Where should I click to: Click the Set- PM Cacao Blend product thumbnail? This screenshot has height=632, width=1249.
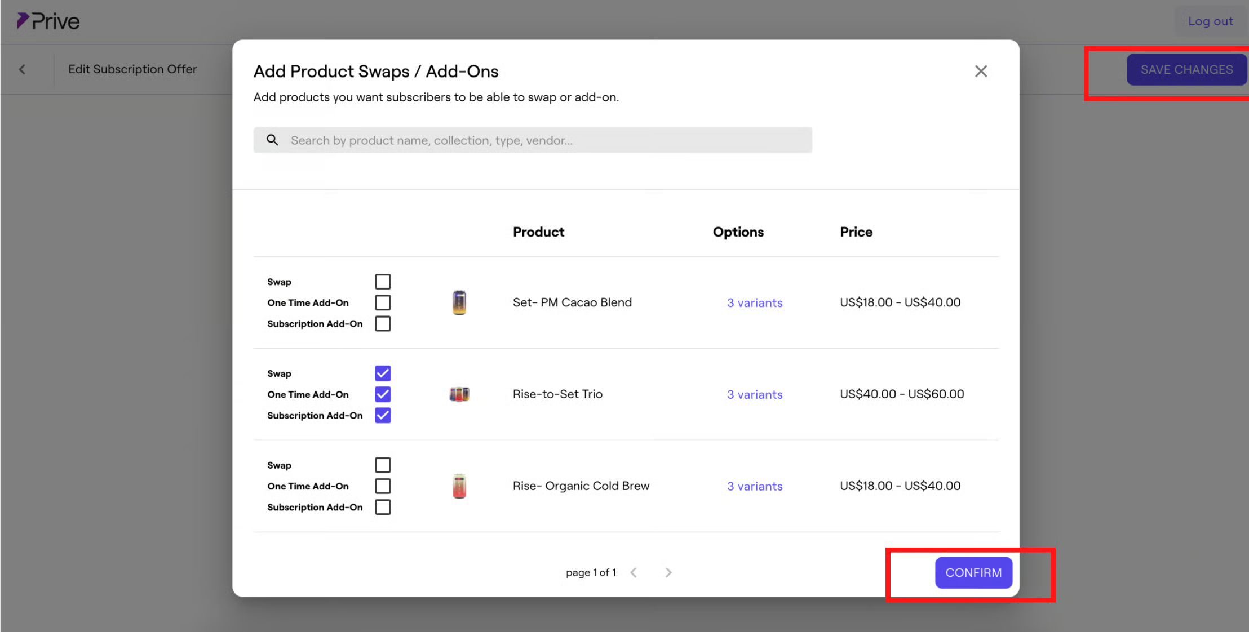click(459, 302)
